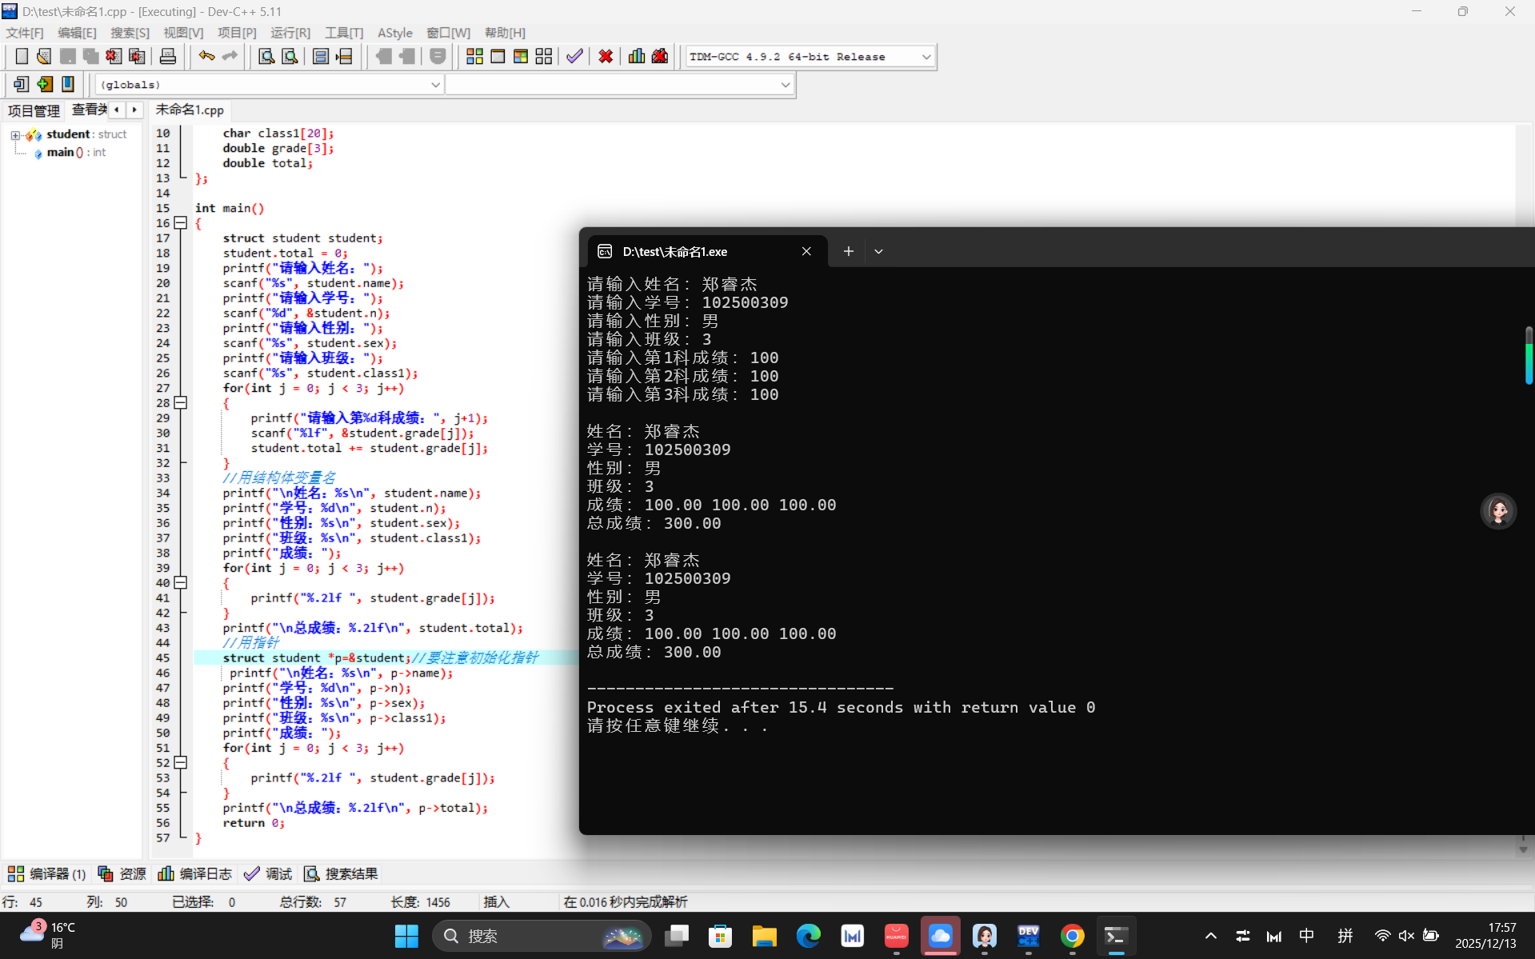The height and width of the screenshot is (959, 1535).
Task: Open the 编译日志 bottom tab
Action: coord(195,873)
